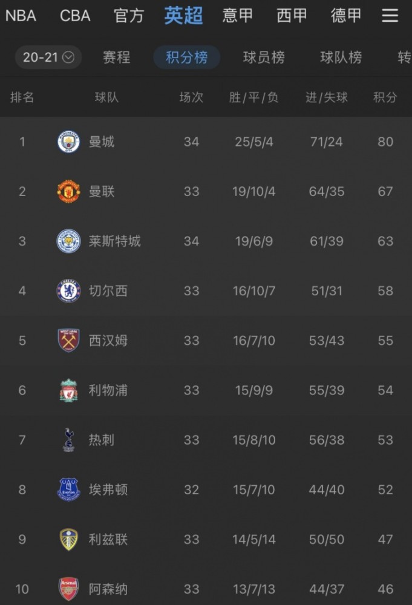Viewport: 412px width, 605px height.
Task: Tap the Everton club crest
Action: click(69, 489)
